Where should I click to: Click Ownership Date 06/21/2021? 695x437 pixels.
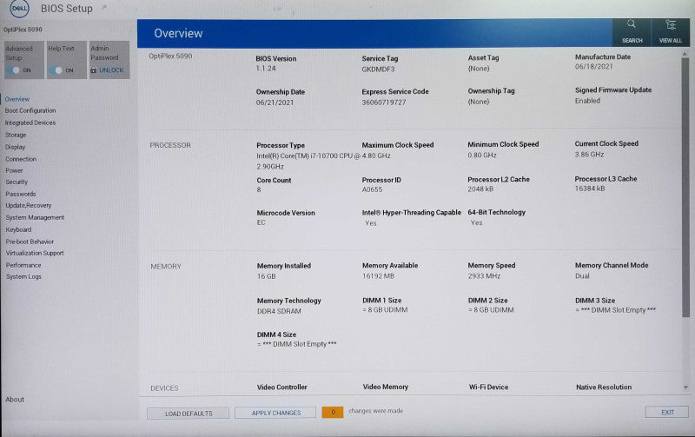click(275, 103)
